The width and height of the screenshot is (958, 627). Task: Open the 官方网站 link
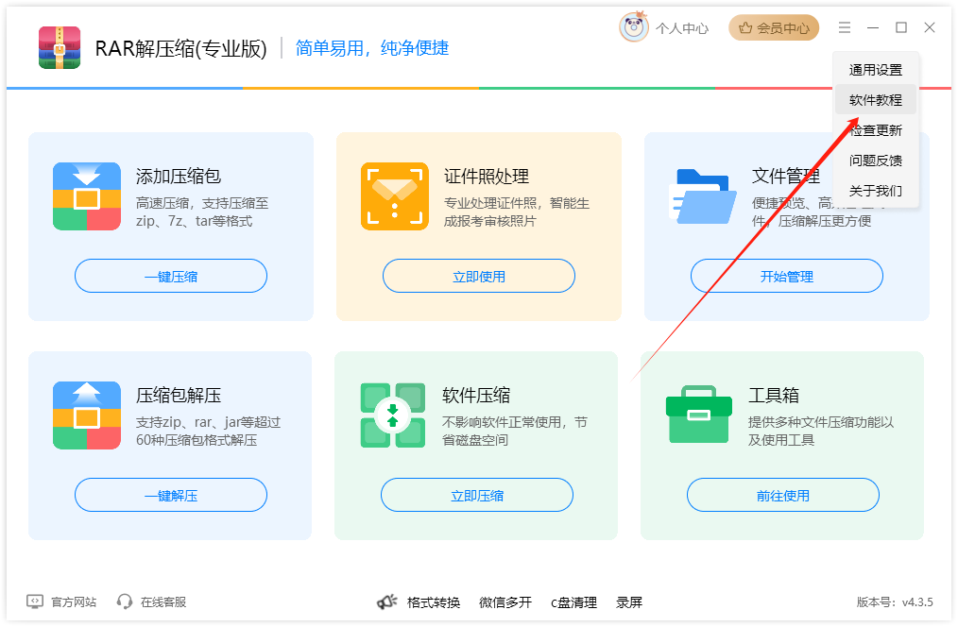click(74, 602)
